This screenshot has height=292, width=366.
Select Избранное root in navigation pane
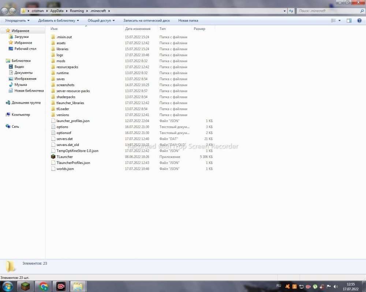20,31
